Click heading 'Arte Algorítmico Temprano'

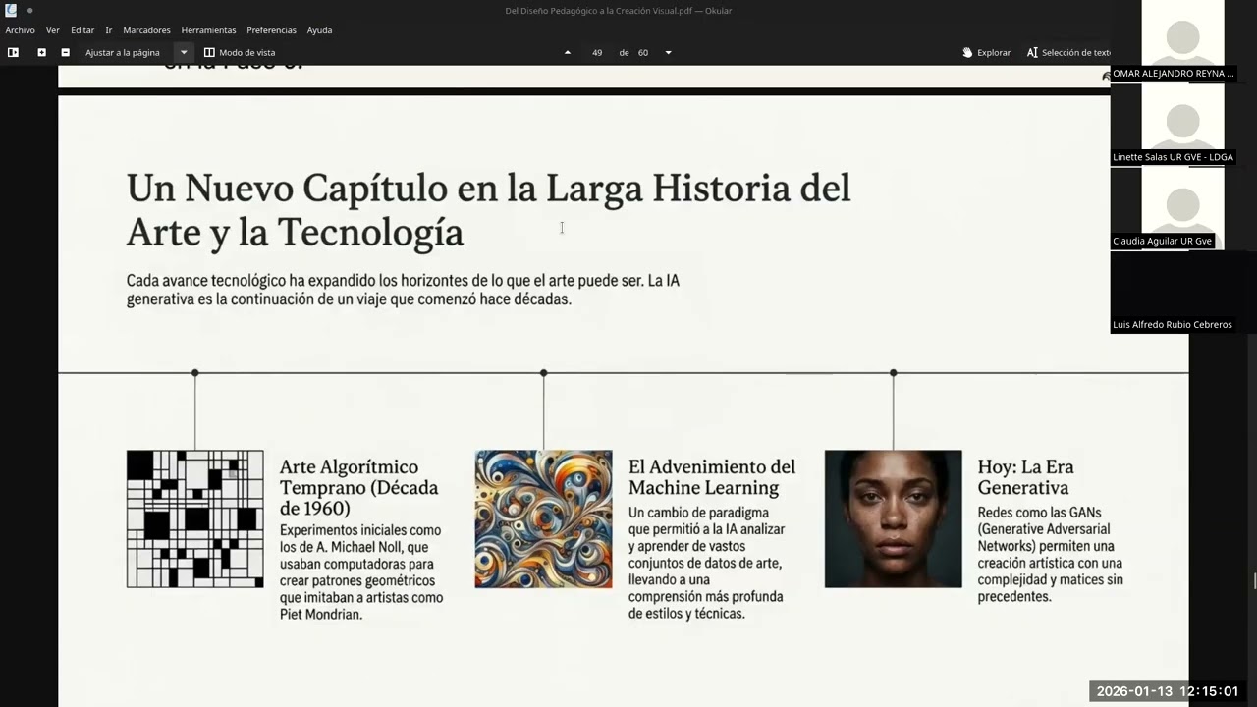[359, 487]
